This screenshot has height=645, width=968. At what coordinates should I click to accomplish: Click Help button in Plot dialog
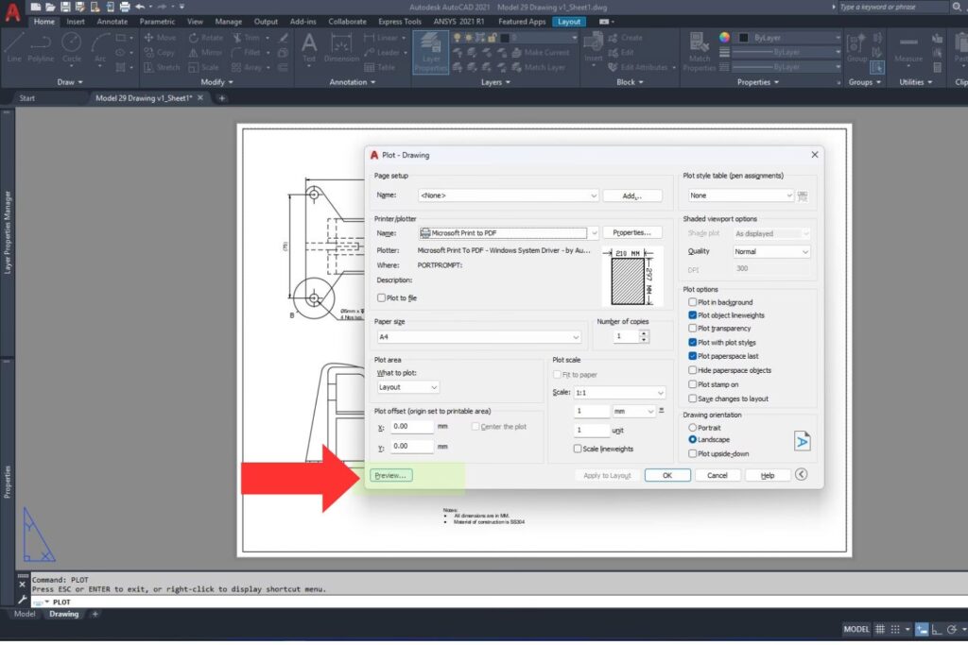(768, 475)
